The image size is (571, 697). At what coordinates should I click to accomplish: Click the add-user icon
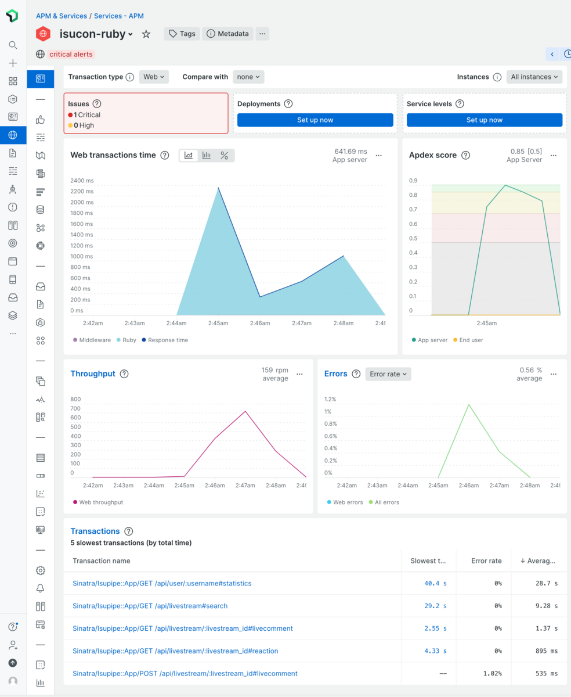point(13,645)
